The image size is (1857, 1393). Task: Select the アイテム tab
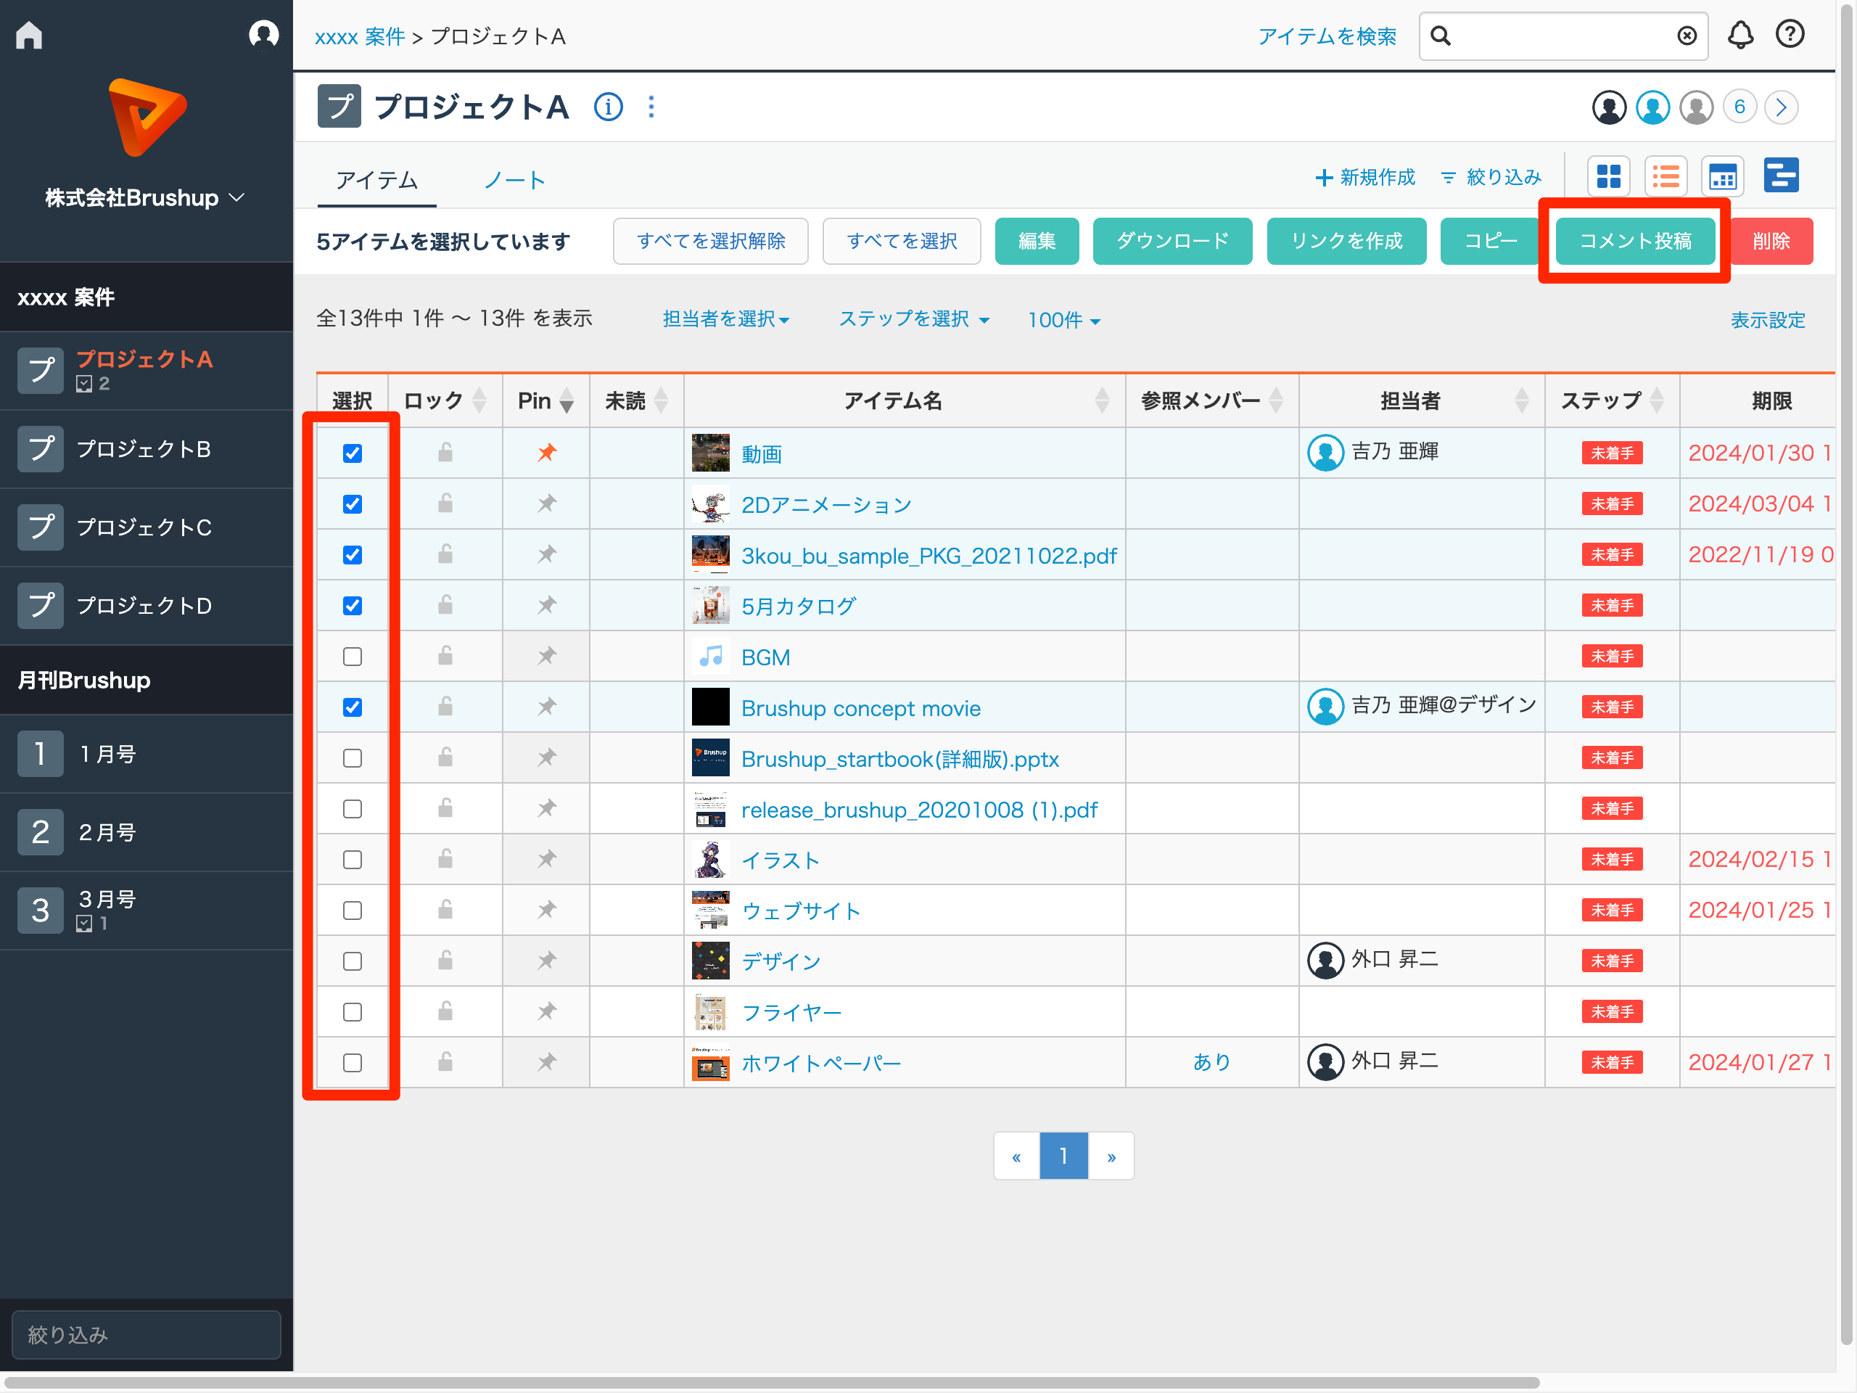coord(376,181)
